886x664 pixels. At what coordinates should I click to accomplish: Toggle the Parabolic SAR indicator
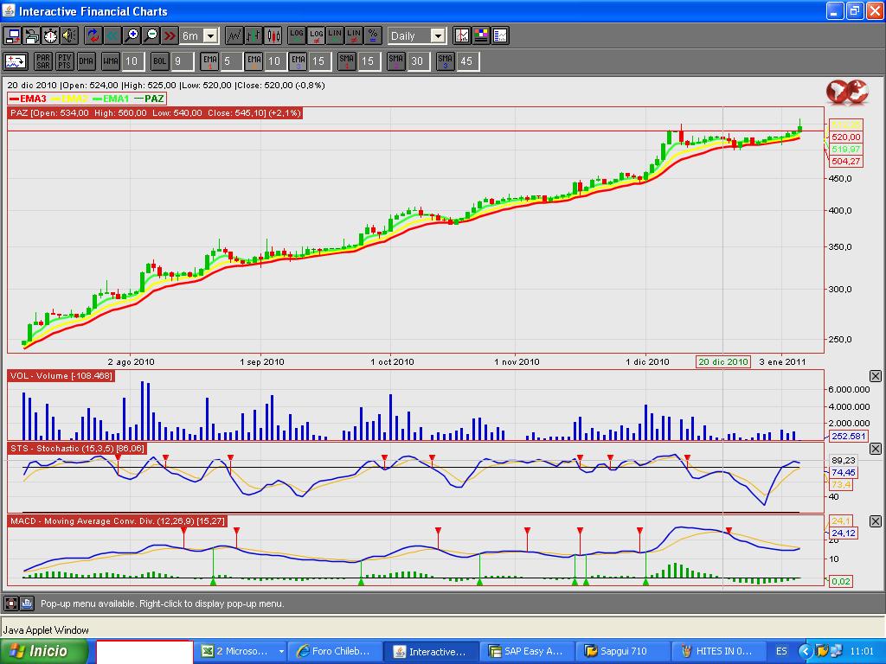click(42, 61)
